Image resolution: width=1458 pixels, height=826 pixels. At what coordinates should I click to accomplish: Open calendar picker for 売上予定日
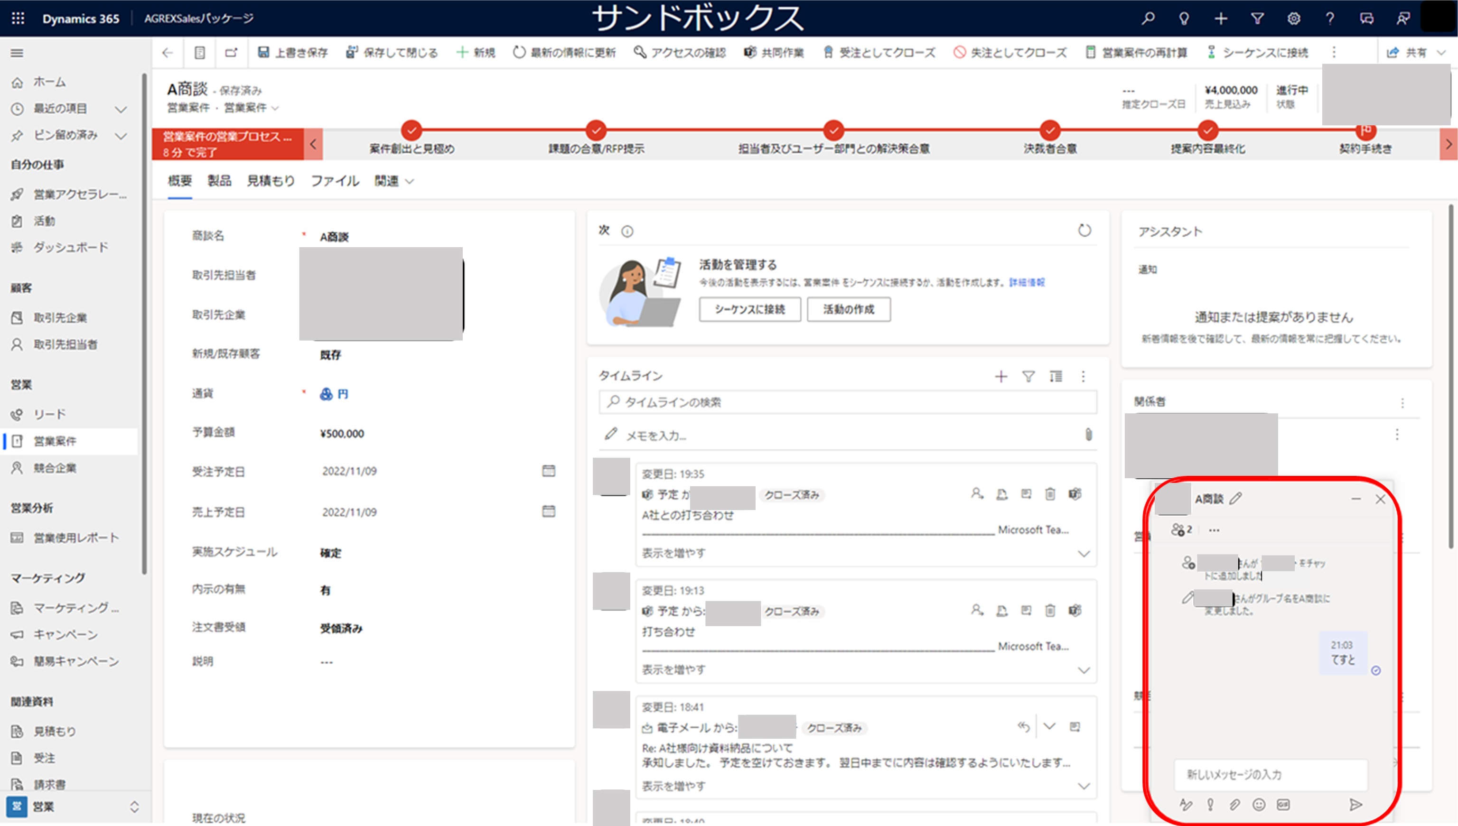(x=548, y=511)
